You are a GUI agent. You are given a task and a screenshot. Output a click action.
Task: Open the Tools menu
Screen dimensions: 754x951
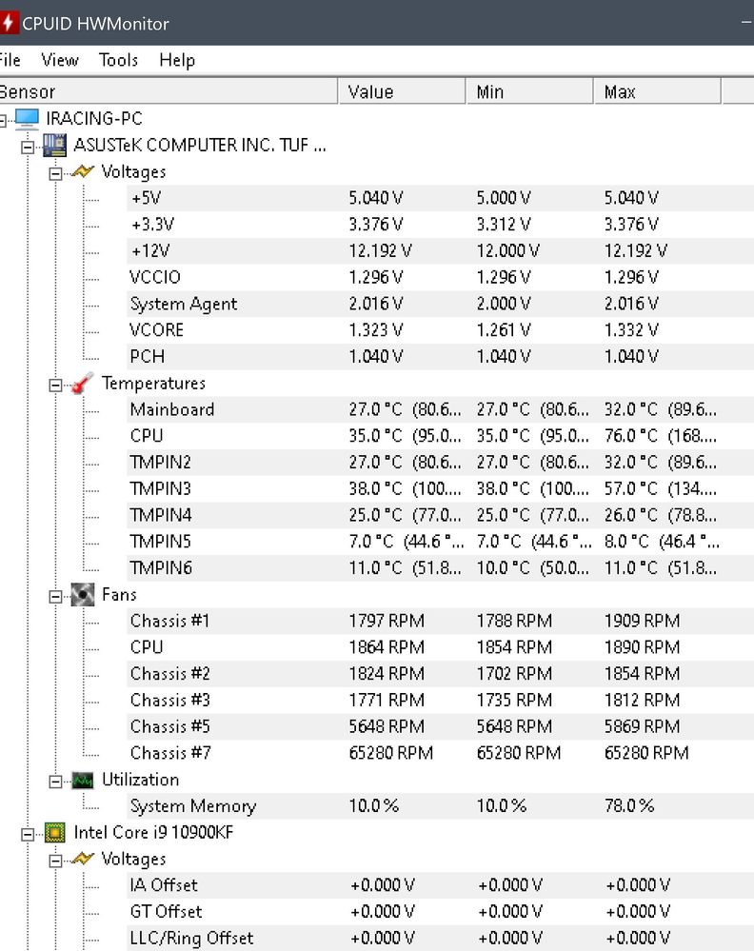coord(118,60)
